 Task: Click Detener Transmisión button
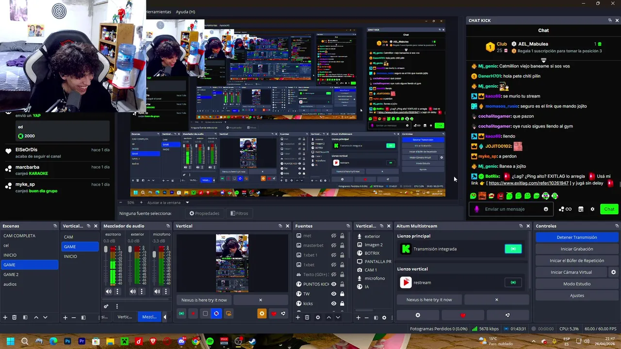577,238
